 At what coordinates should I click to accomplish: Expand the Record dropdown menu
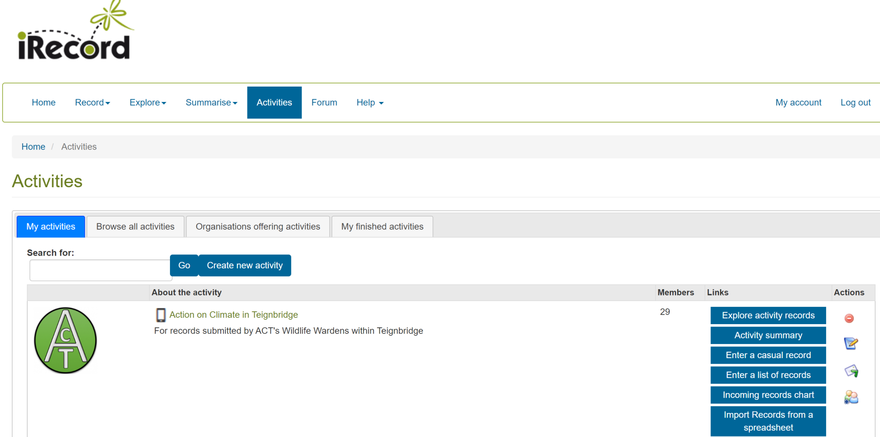tap(92, 103)
